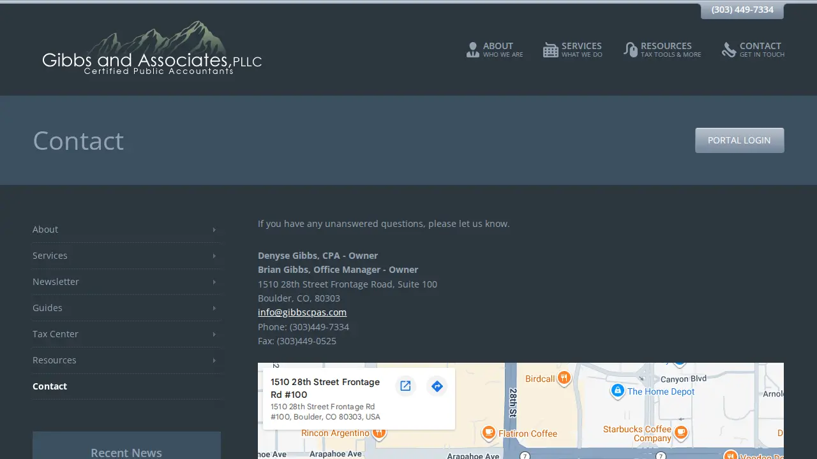Image resolution: width=817 pixels, height=459 pixels.
Task: Click the (303) 449-7334 phone button at top
Action: point(742,10)
